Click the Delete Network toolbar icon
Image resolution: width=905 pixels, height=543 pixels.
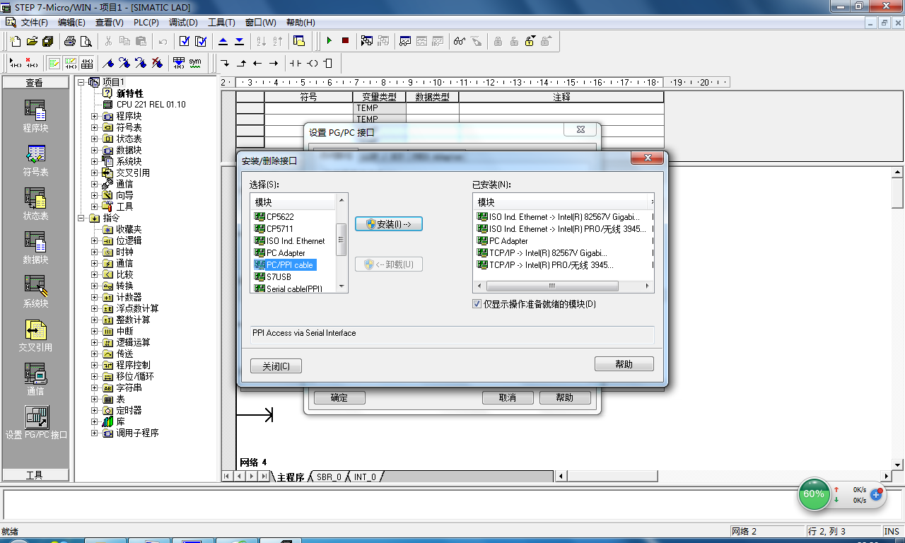point(31,63)
